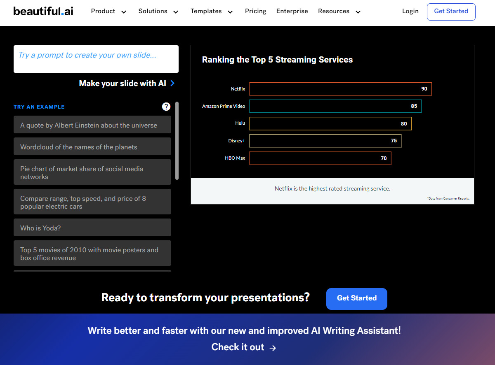Select the social media pie chart example
This screenshot has height=365, width=495.
click(x=92, y=172)
